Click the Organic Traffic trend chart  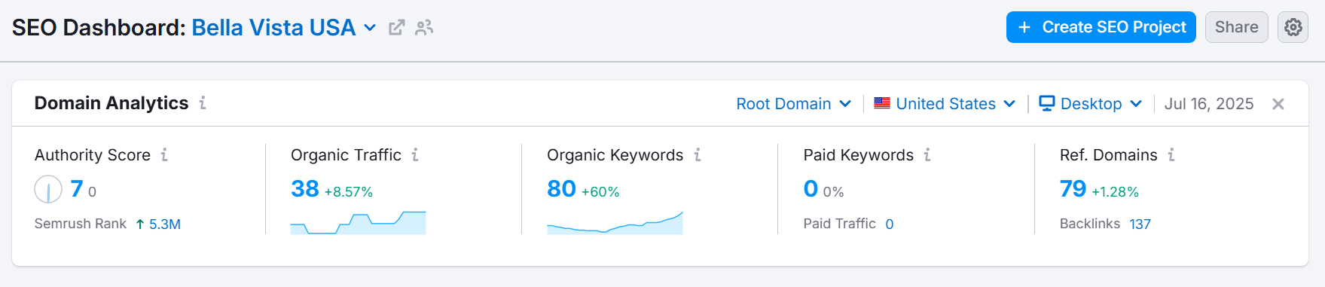[x=358, y=223]
